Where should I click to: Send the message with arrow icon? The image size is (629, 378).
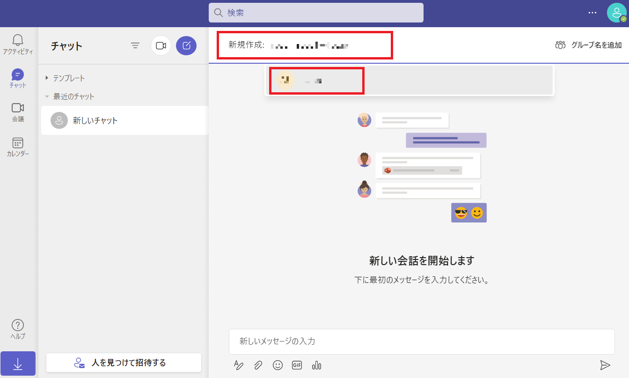[605, 365]
